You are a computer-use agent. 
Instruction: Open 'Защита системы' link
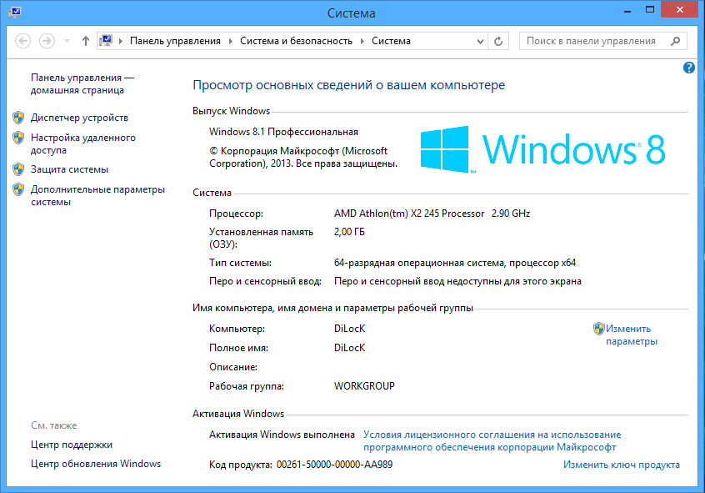coord(70,169)
